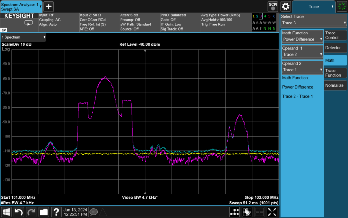Screen dimensions: 348x218
Task: Open the file folder icon
Action: tap(43, 212)
